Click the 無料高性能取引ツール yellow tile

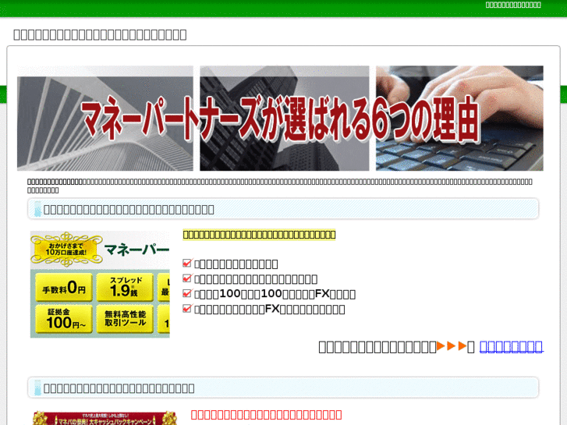click(x=125, y=319)
